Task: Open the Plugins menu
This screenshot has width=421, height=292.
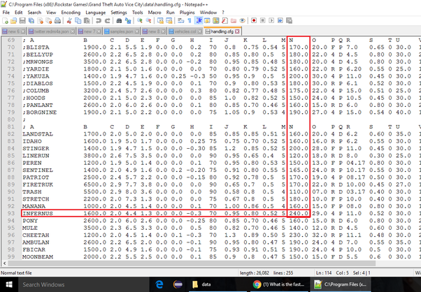Action: 187,13
